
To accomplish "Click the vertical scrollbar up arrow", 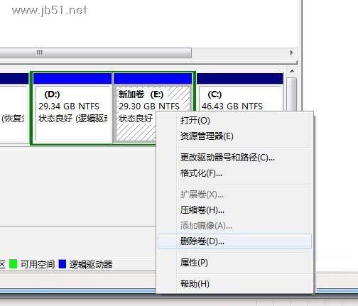I will (x=292, y=71).
